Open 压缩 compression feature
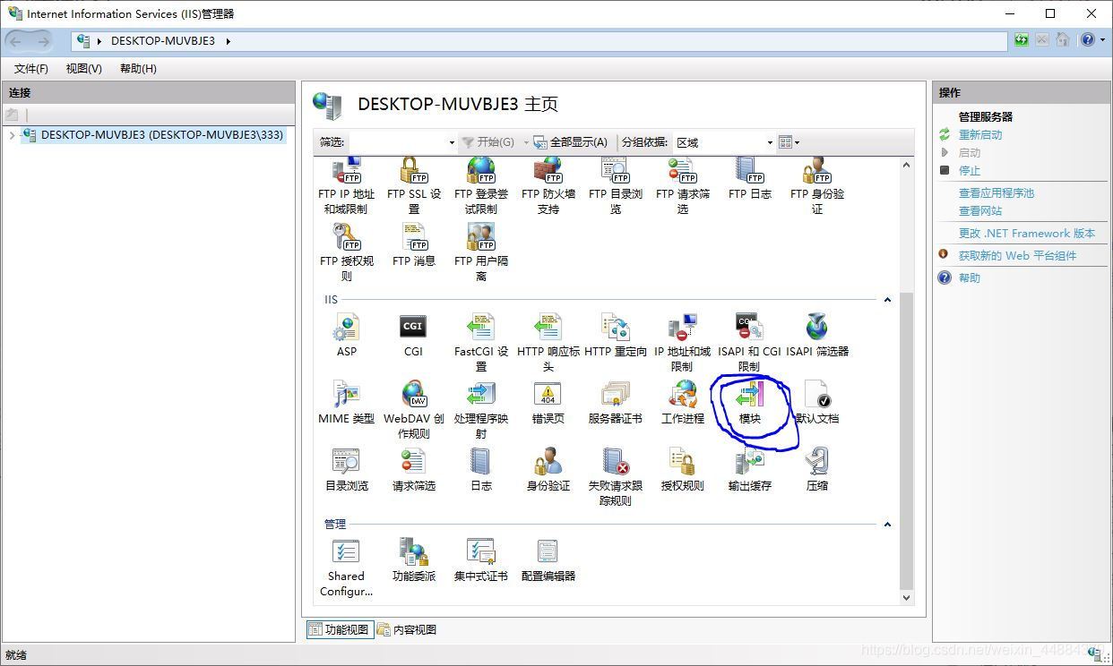Viewport: 1113px width, 666px height. (816, 469)
